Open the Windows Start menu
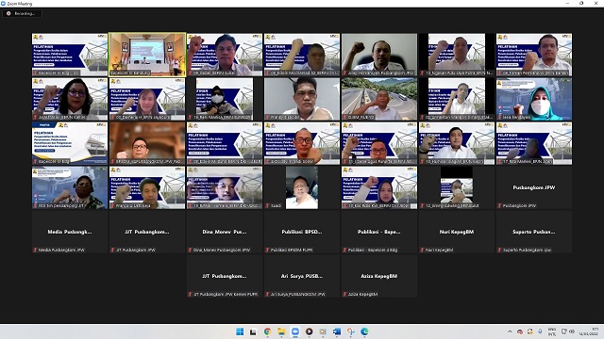 (240, 331)
